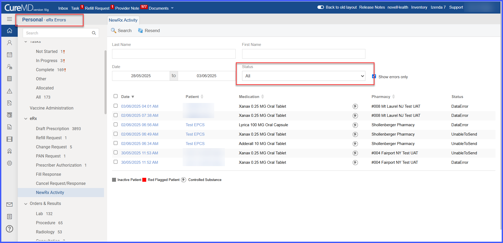Screen dimensions: 503x243
Task: Check the 02/06/2025 07:38 AM row checkbox
Action: tap(115, 115)
